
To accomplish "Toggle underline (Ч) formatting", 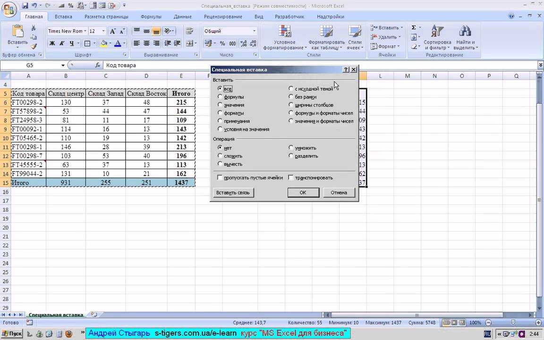I will (x=71, y=43).
